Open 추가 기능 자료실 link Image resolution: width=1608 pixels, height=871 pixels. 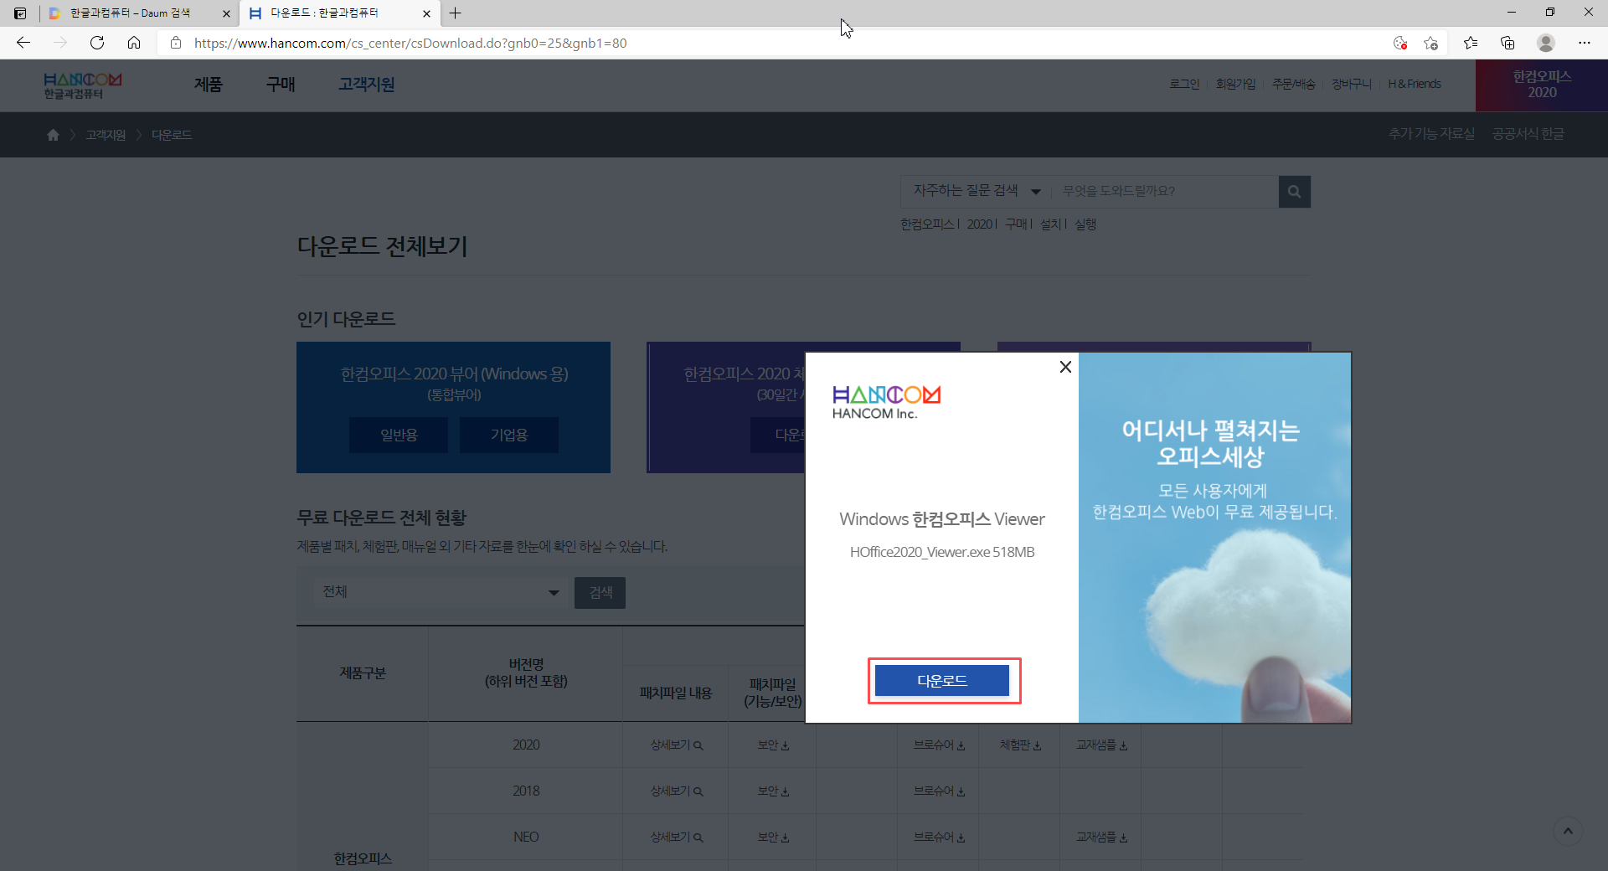[x=1431, y=134]
